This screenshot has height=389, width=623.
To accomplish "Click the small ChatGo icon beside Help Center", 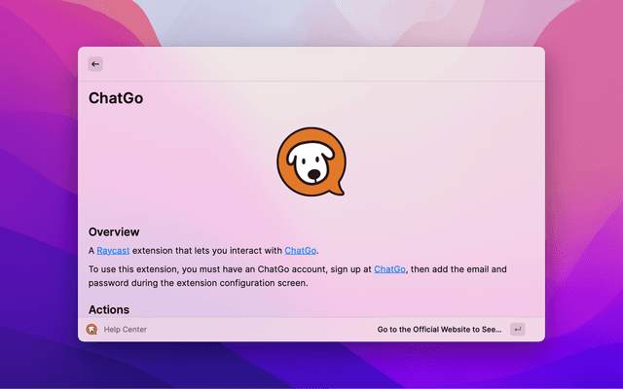I will pyautogui.click(x=92, y=330).
